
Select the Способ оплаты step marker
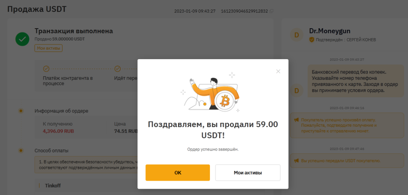(x=21, y=151)
